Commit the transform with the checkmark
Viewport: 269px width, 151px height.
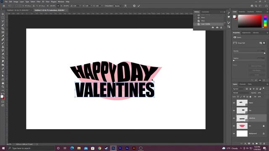tap(139, 6)
